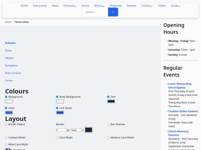This screenshot has width=201, height=150.
Task: Open the Lunar Networking Extravaganza event link
Action: pos(180,86)
